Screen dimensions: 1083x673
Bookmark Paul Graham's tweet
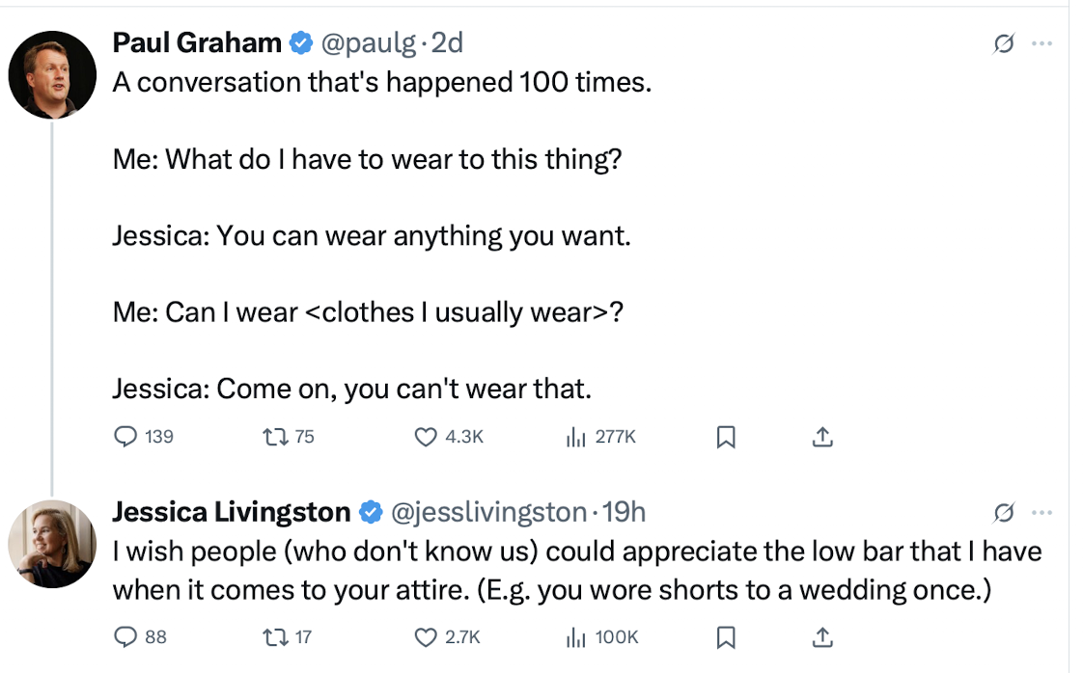tap(726, 438)
